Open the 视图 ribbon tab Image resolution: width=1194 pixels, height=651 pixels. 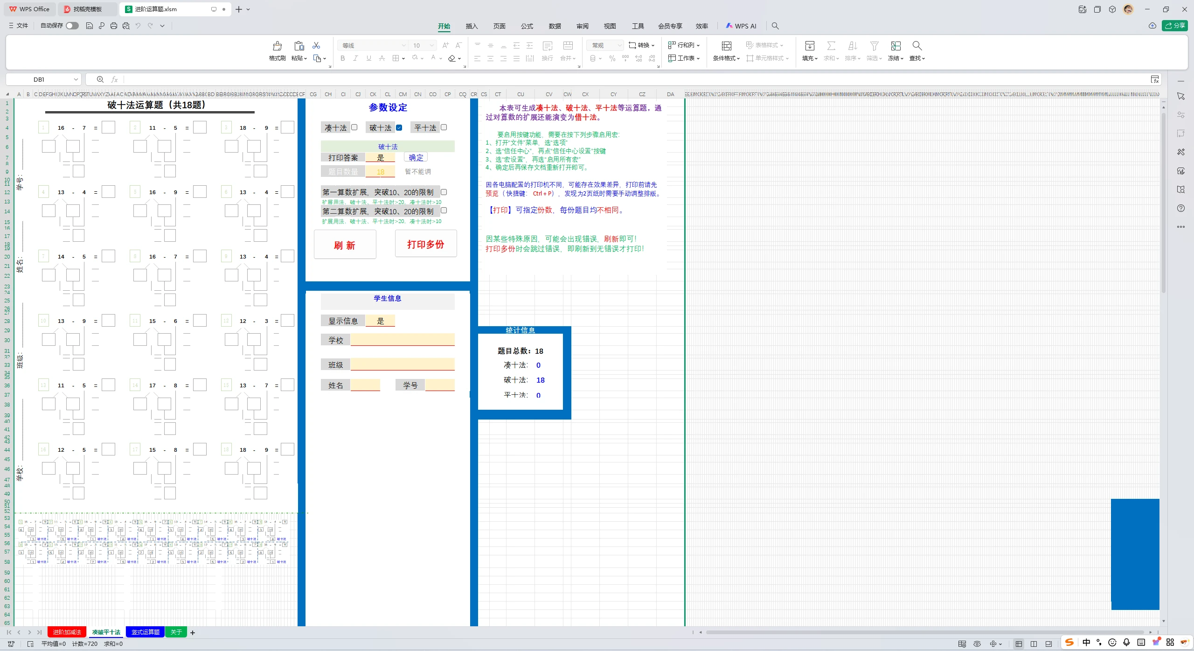[610, 26]
